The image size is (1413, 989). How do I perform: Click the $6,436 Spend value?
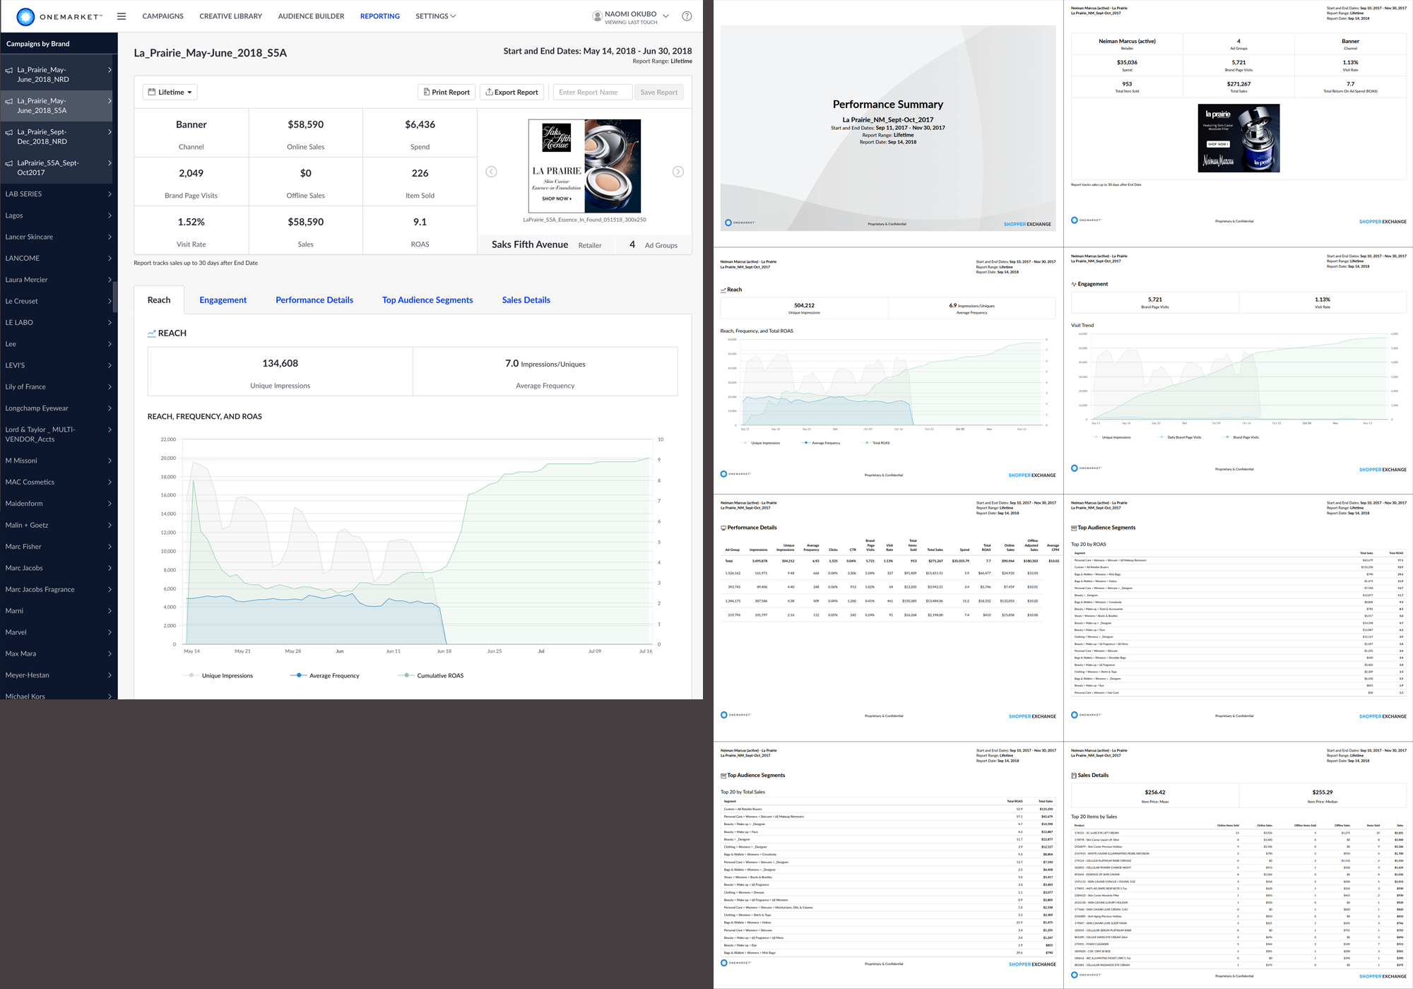click(420, 124)
